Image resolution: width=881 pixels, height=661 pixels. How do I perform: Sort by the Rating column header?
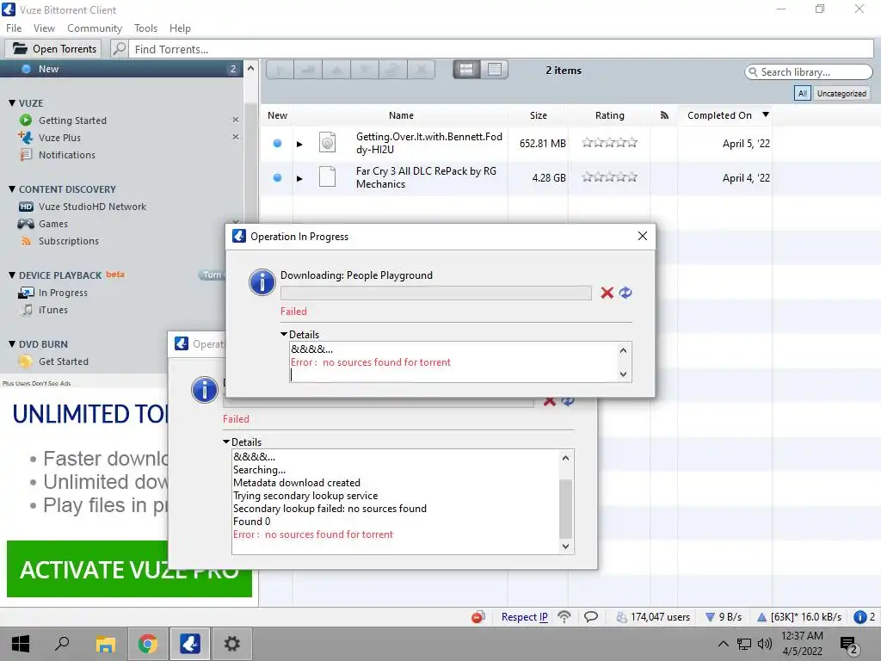pyautogui.click(x=610, y=115)
